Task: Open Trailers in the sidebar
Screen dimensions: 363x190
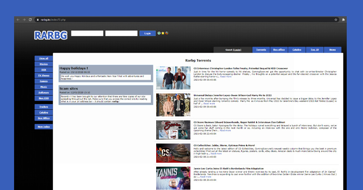Action: click(44, 107)
